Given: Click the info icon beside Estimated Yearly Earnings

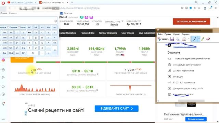Looking at the screenshot, I should [x=97, y=90].
